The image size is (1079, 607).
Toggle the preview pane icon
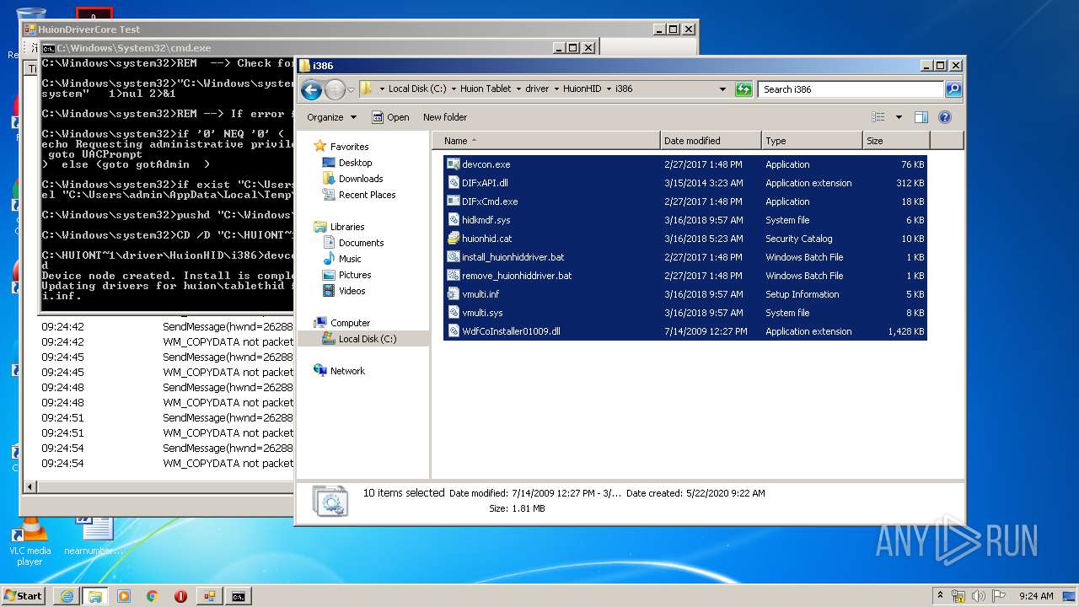tap(921, 117)
